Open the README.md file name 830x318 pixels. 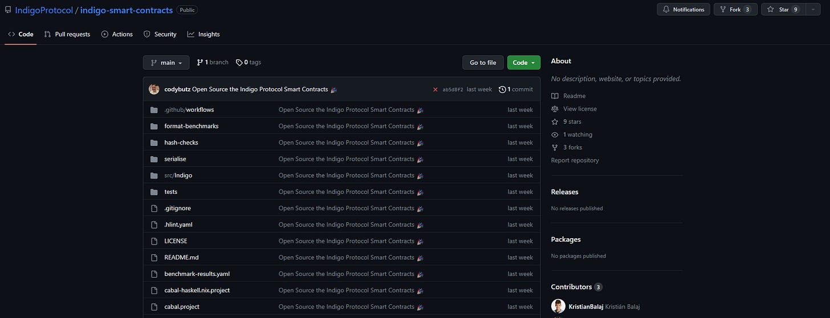pos(181,258)
